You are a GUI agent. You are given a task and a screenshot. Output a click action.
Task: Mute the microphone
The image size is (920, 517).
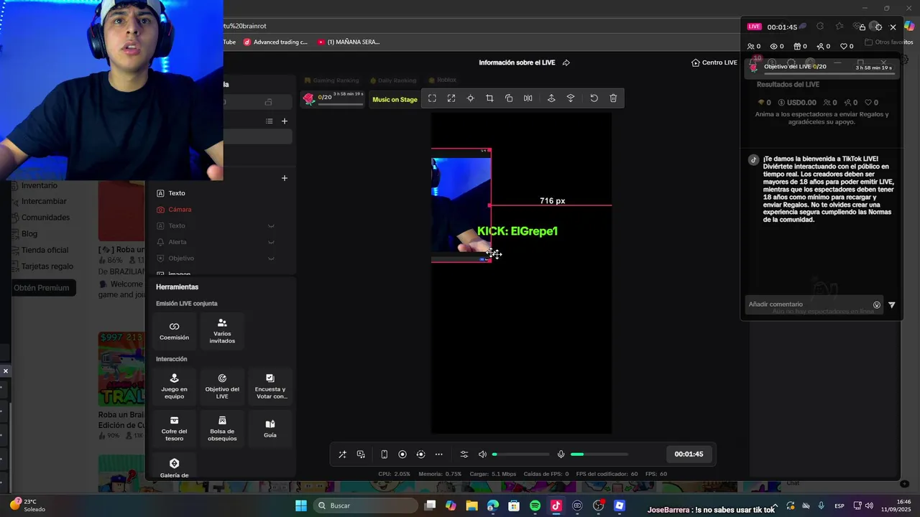tap(561, 454)
